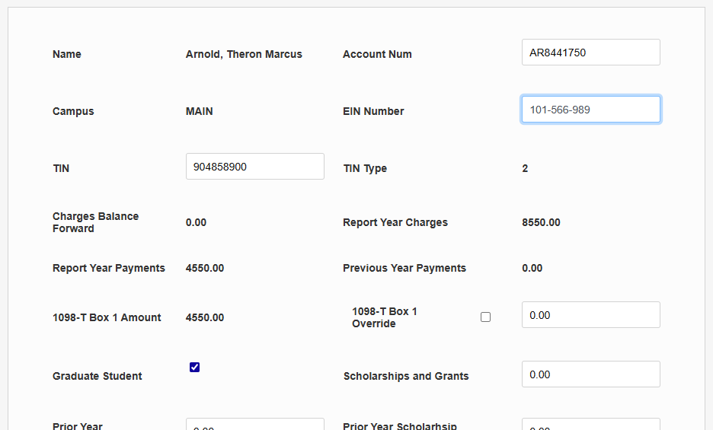Viewport: 713px width, 430px height.
Task: Focus the EIN Number text box
Action: [x=590, y=110]
